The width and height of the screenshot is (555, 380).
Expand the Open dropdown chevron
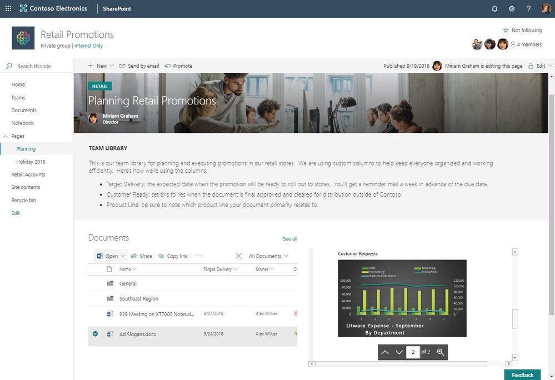point(123,256)
